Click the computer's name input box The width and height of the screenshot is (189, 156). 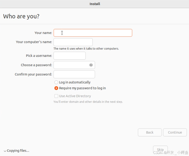tap(73, 42)
